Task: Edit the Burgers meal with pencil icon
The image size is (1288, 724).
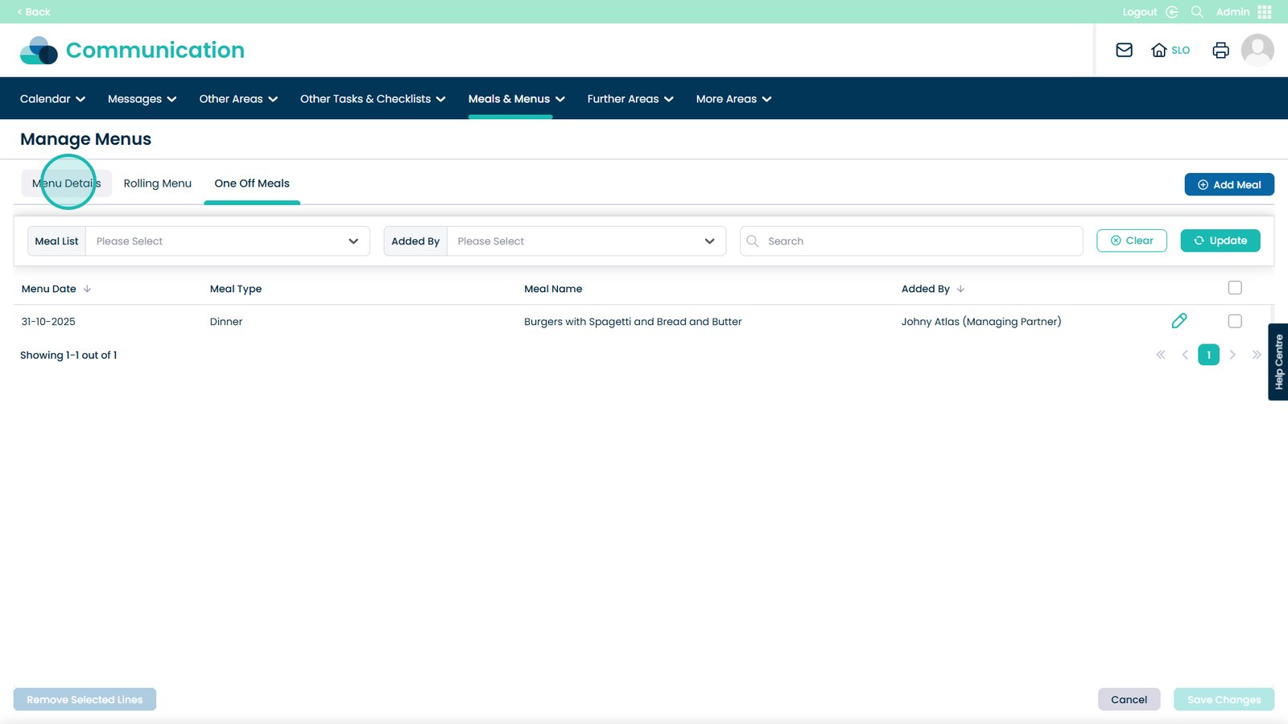Action: 1179,321
